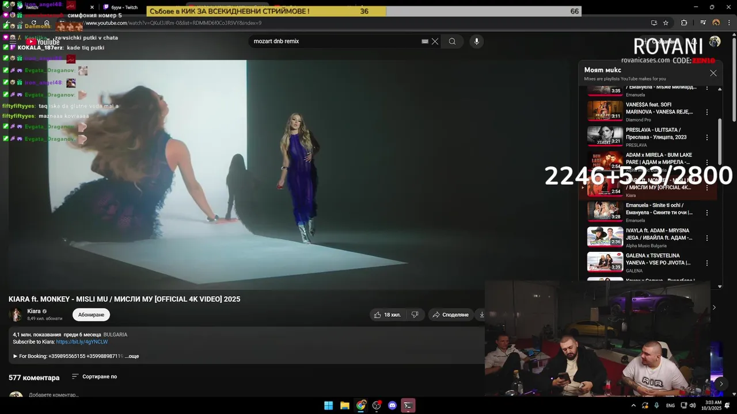Subscribe with the Абониране button

91,315
